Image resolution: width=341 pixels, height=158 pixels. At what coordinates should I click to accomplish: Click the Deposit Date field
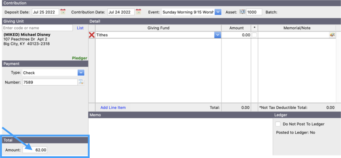tap(45, 12)
